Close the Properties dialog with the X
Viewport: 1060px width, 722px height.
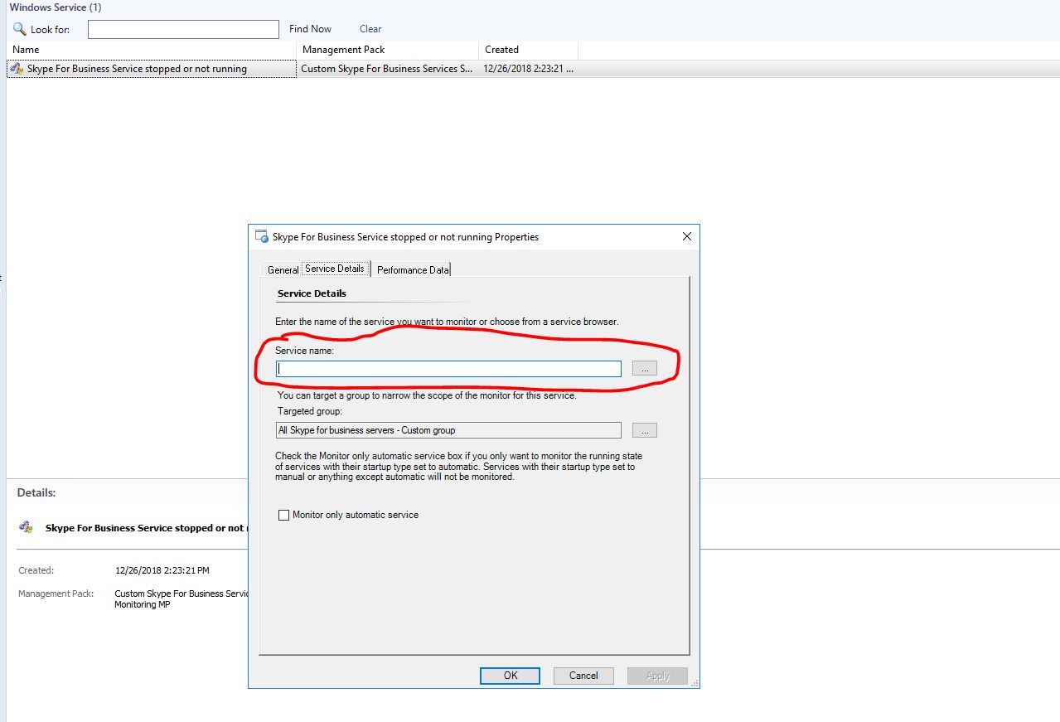(x=686, y=236)
